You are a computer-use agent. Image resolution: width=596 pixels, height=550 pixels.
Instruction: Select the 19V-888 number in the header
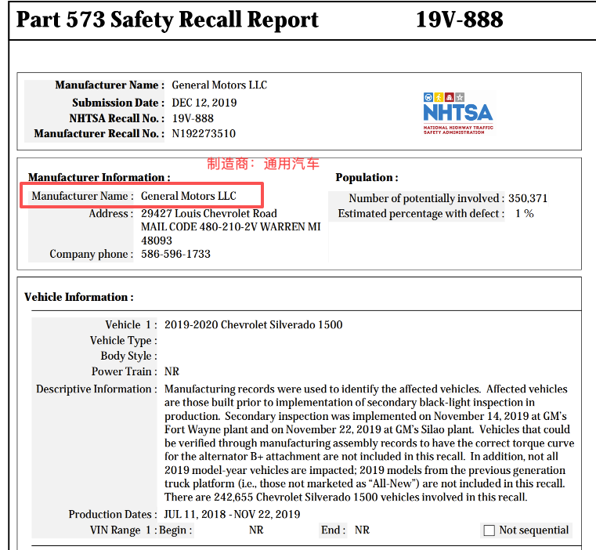459,20
